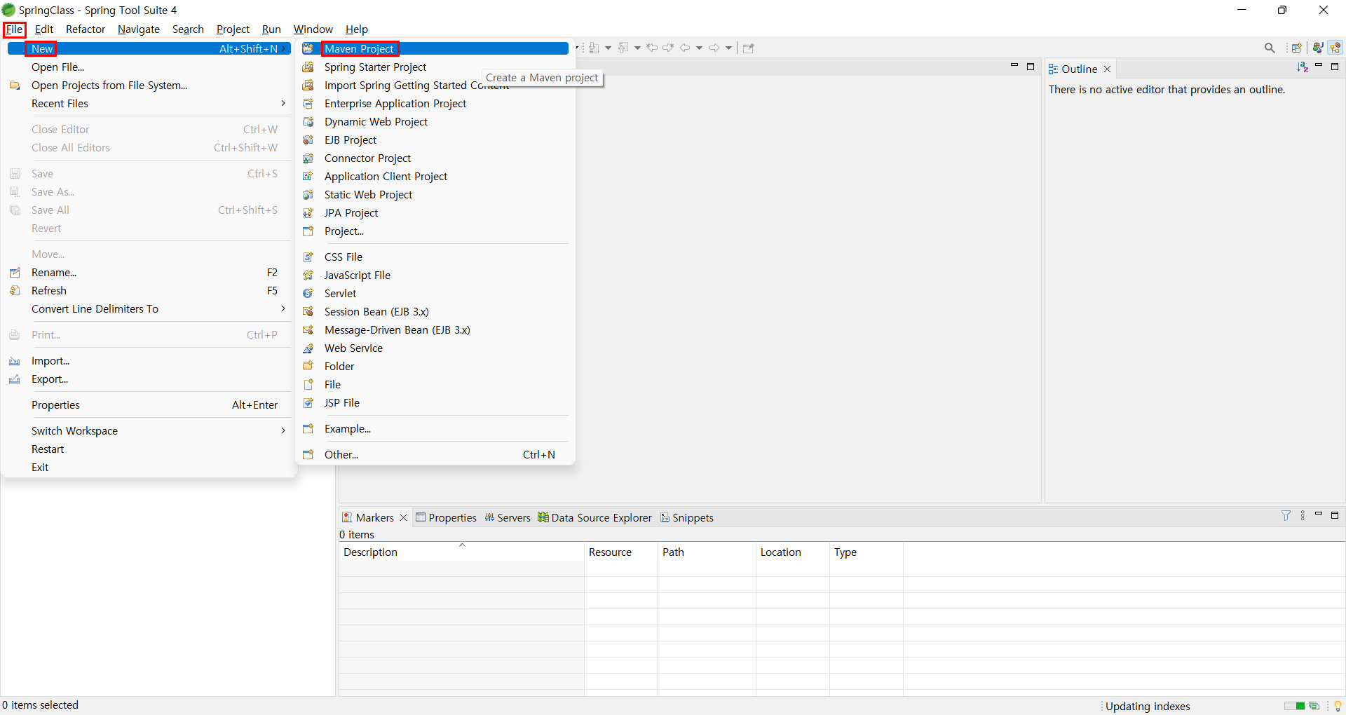Open the Markers view menu (three dots)

tap(1303, 515)
